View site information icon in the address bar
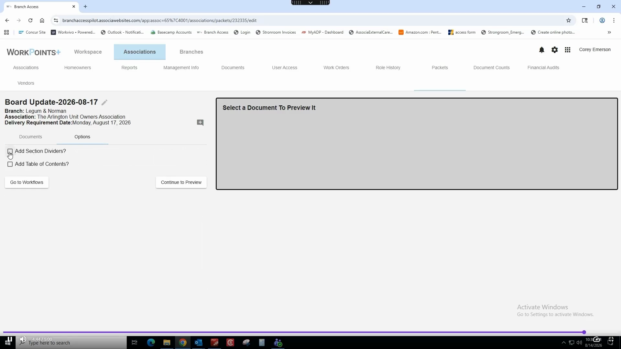The height and width of the screenshot is (349, 621). click(56, 20)
